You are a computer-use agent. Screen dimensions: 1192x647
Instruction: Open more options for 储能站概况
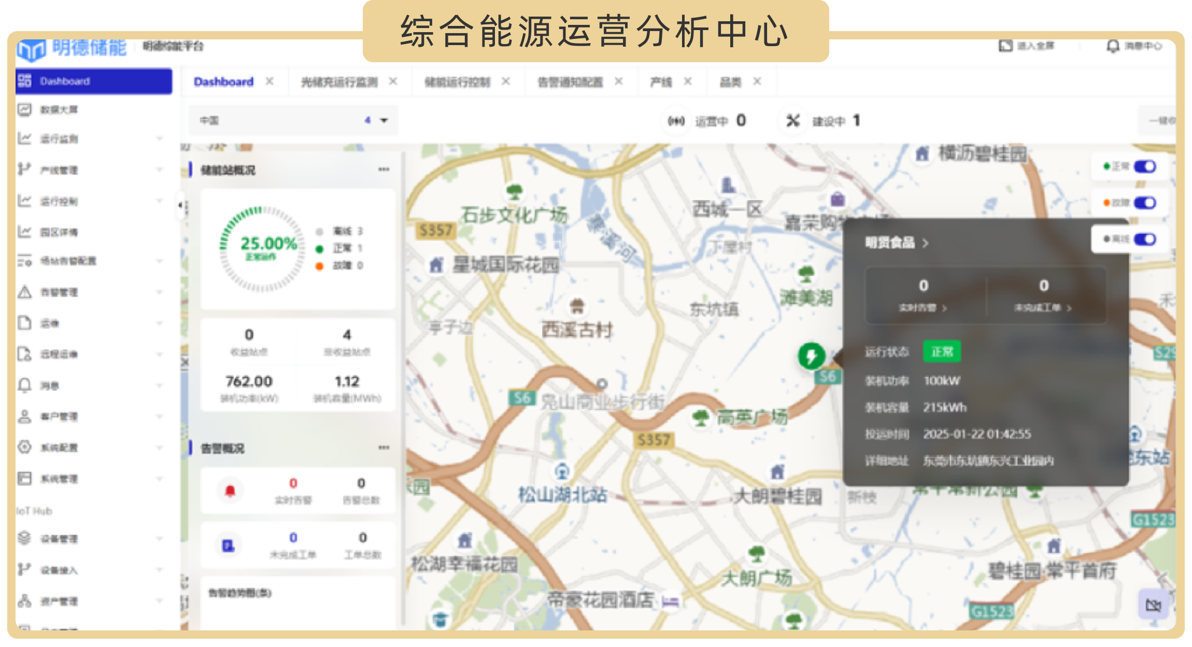click(x=384, y=170)
